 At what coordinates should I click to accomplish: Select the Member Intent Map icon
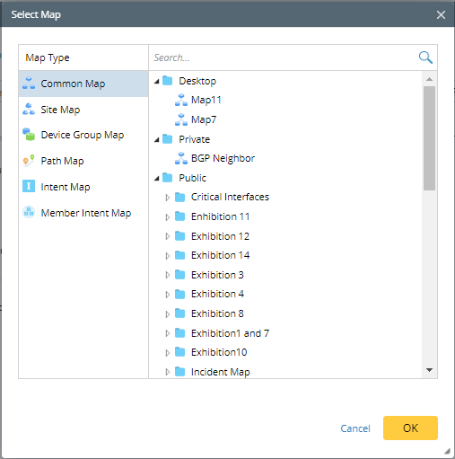pos(29,212)
